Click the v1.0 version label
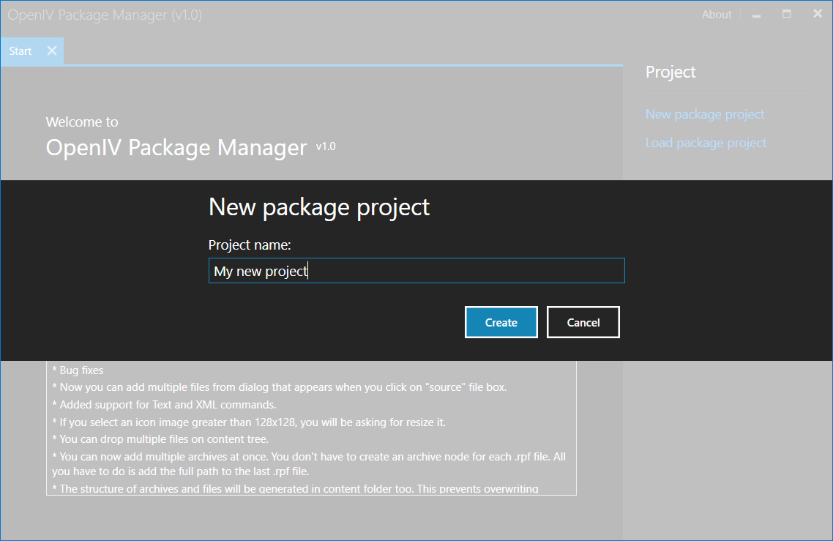The height and width of the screenshot is (541, 833). pyautogui.click(x=326, y=146)
